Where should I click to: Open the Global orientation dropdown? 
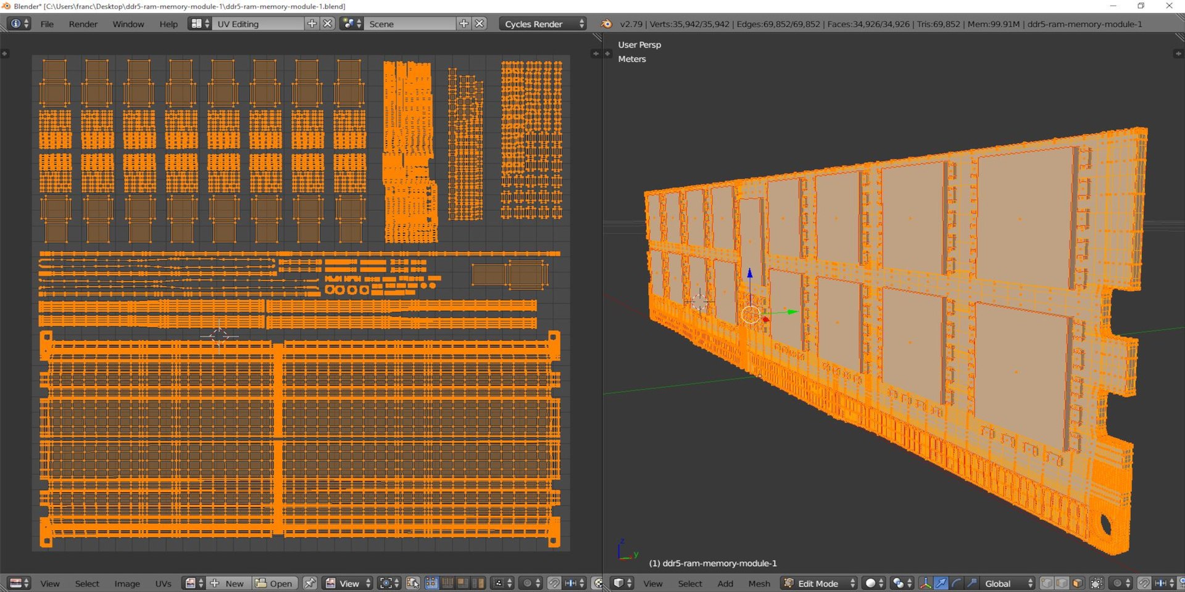pyautogui.click(x=1007, y=583)
